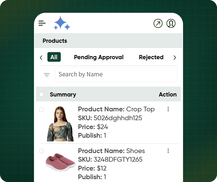Open the Crop Top kebab menu
Image resolution: width=217 pixels, height=182 pixels.
168,109
